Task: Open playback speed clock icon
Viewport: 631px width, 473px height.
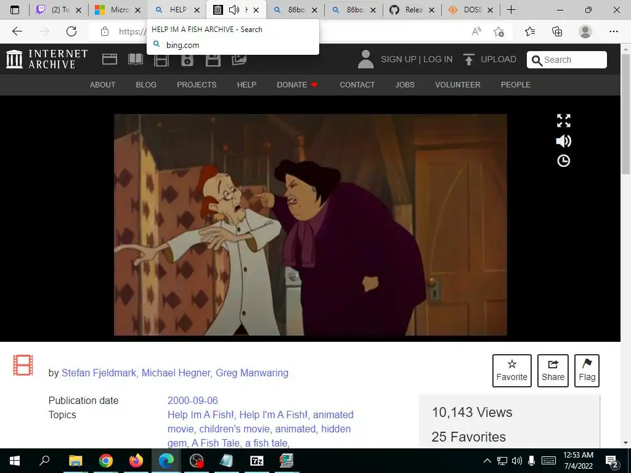Action: (x=563, y=161)
